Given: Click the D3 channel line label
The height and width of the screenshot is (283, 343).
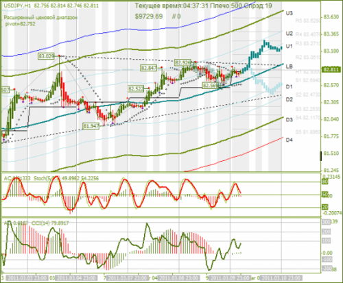Looking at the screenshot, I should pos(289,120).
